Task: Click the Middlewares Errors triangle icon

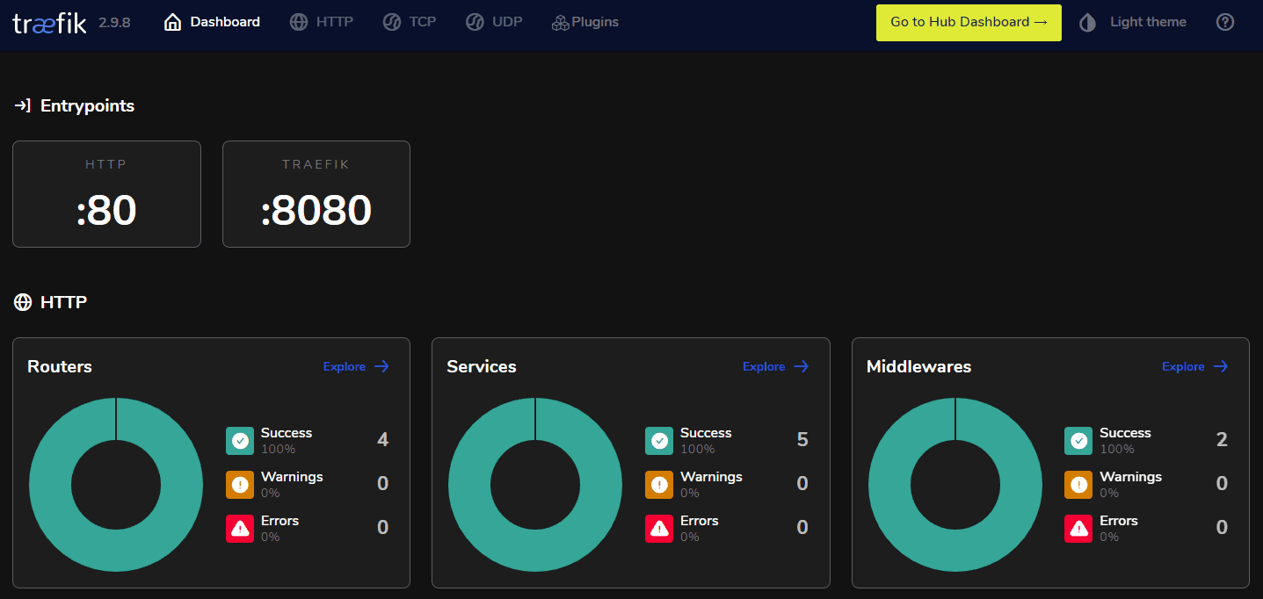Action: pos(1078,529)
